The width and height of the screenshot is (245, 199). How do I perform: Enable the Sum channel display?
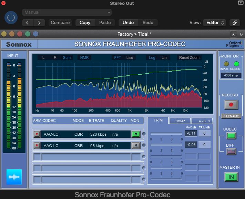67,57
